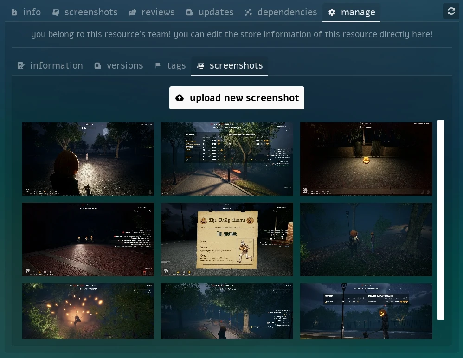Open the dependencies tab

pos(281,13)
